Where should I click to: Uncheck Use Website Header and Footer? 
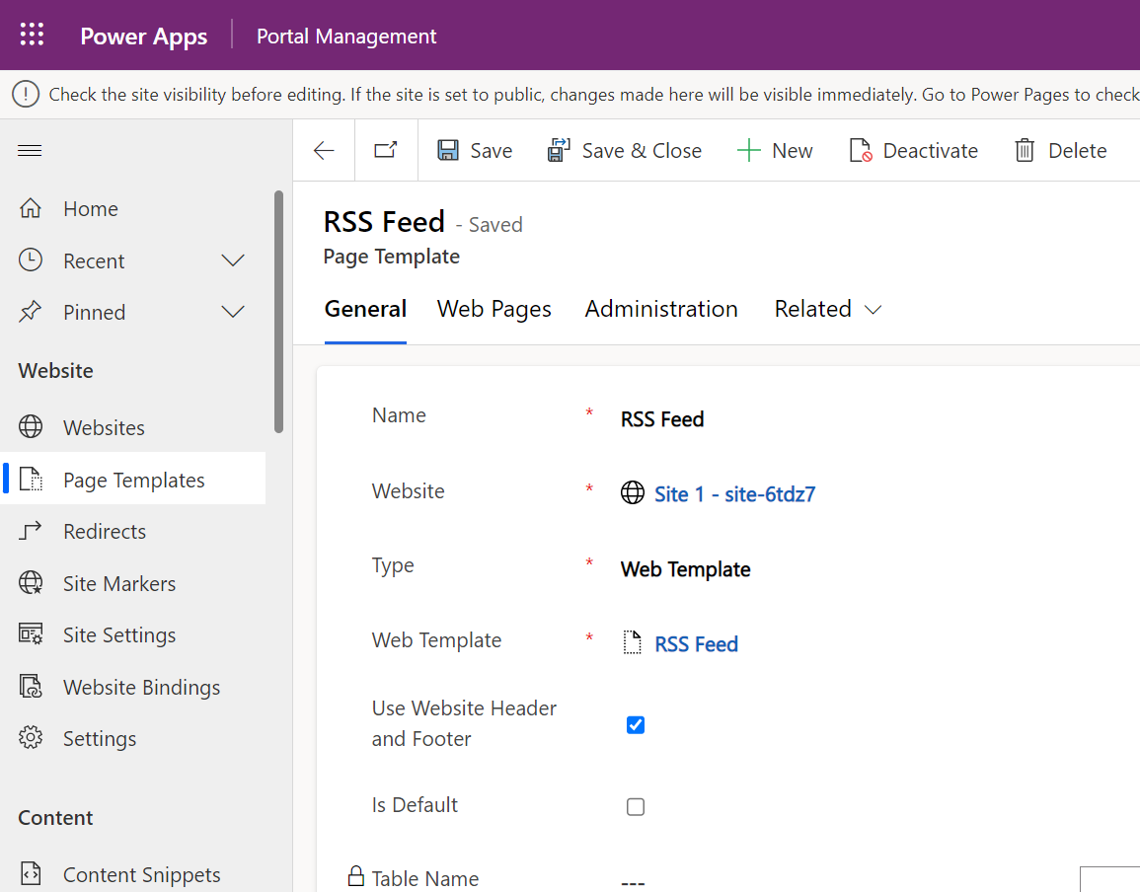[636, 724]
